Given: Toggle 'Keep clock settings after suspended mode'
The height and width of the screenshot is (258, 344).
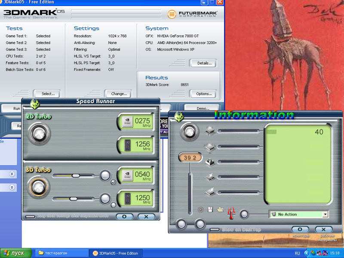Looking at the screenshot, I should 30,217.
